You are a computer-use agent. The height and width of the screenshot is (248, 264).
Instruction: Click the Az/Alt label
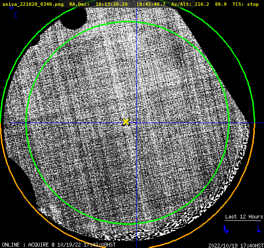tap(181, 4)
